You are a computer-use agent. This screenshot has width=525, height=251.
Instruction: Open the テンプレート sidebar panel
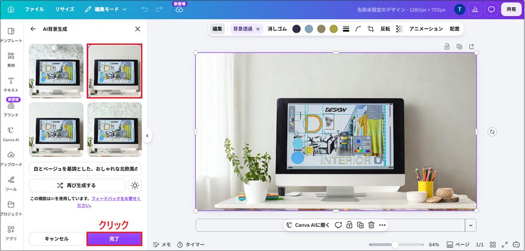tap(10, 35)
